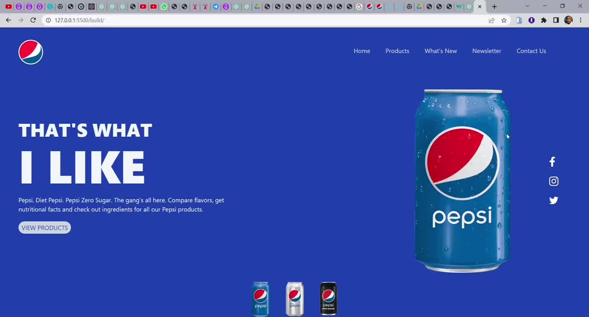Open a new tab with the plus button
589x317 pixels.
coord(494,6)
